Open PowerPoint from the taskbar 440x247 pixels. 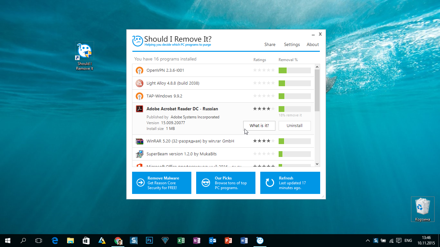(x=228, y=241)
